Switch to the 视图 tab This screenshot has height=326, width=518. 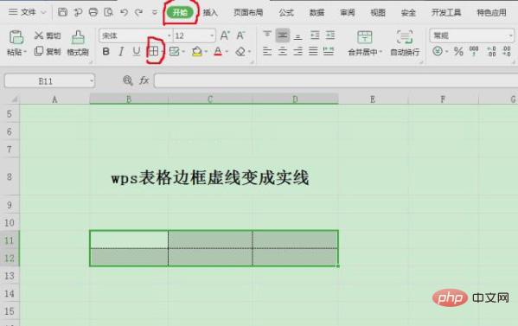378,13
